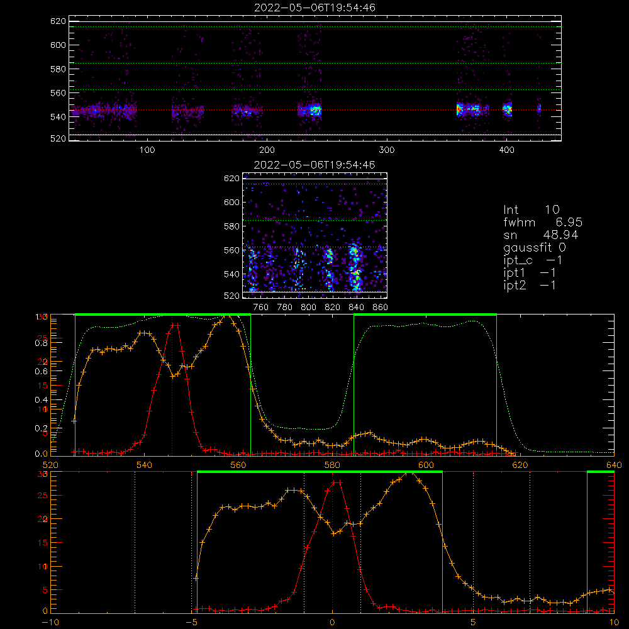Click the middle image title 2022-05-06T19:54:46
629x629 pixels.
click(315, 165)
